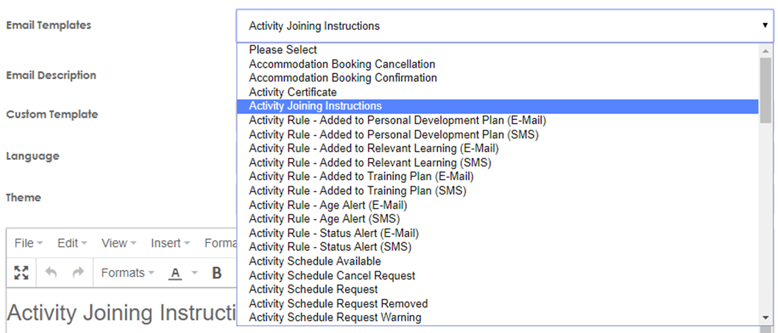Open the Edit menu in editor
The width and height of the screenshot is (778, 333).
(x=72, y=243)
